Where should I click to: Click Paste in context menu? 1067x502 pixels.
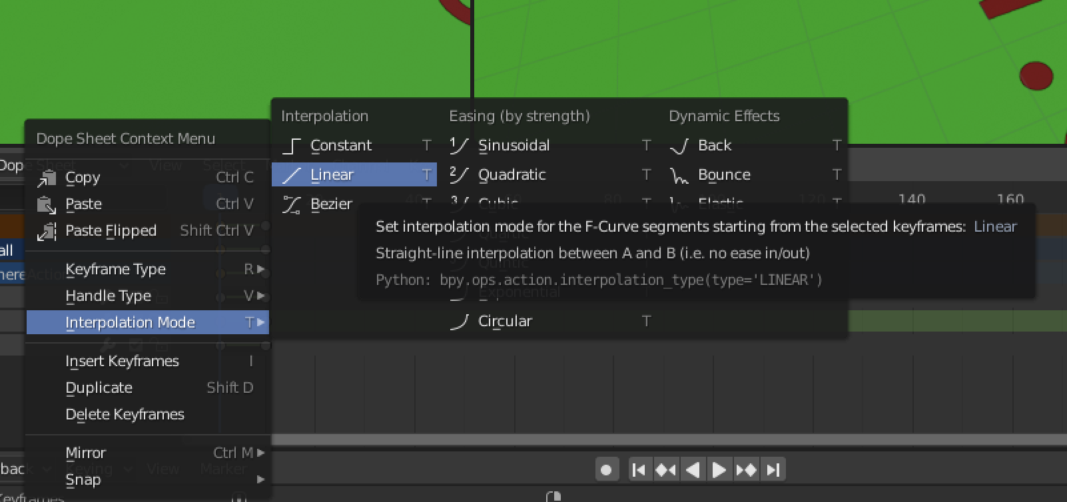click(x=147, y=204)
